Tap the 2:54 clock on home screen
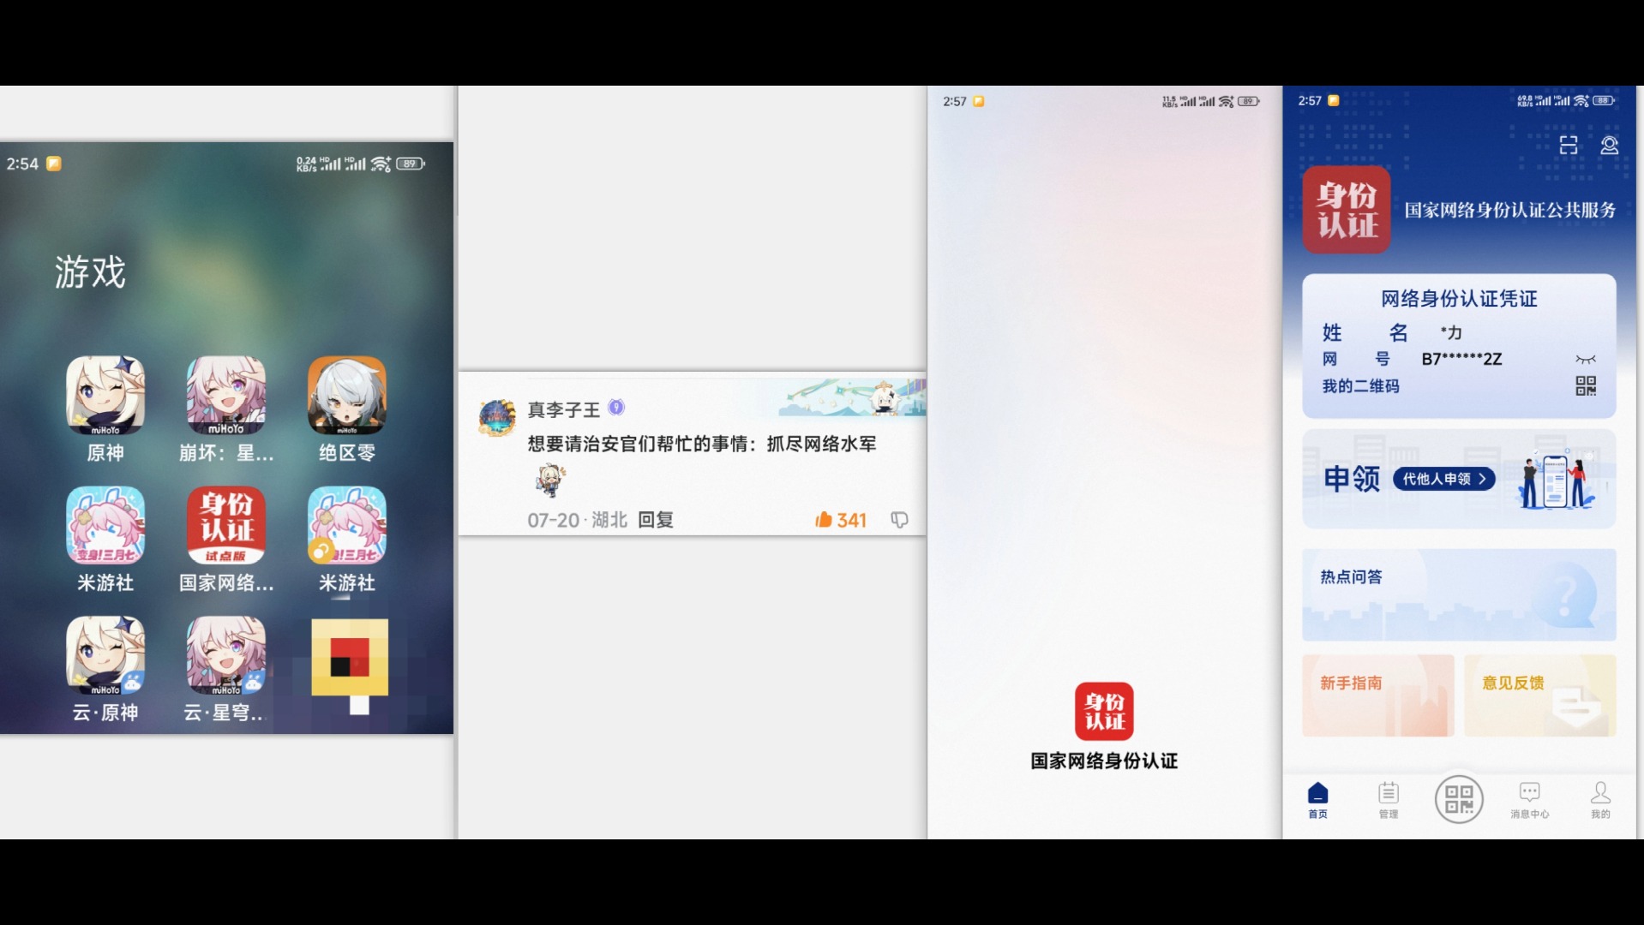 pos(22,164)
